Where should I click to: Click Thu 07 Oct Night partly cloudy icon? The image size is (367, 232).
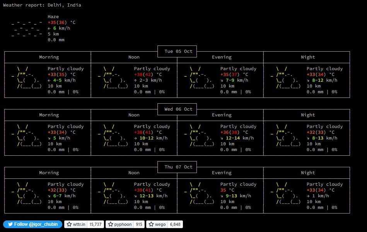(285, 193)
